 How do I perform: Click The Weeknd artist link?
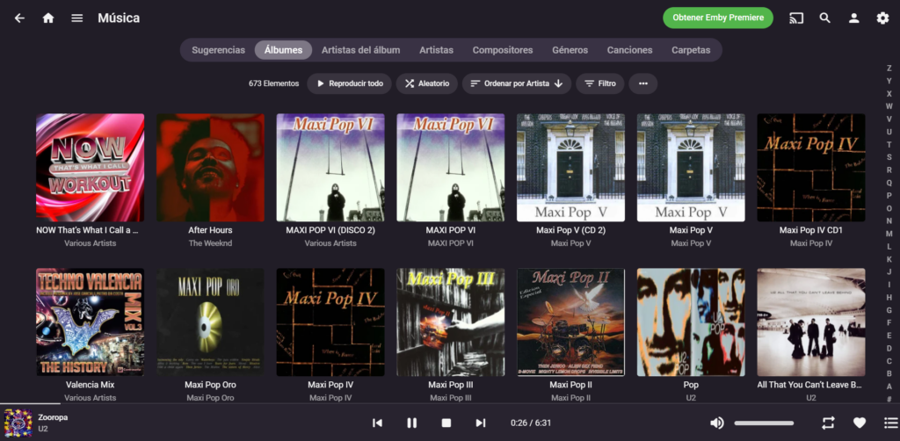coord(211,243)
